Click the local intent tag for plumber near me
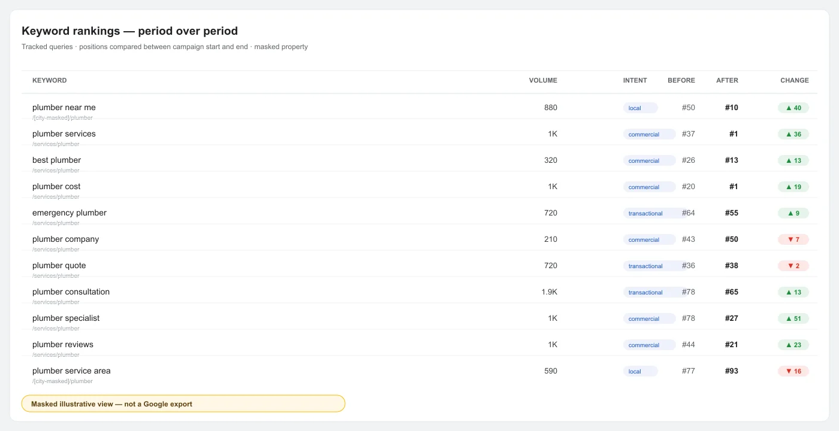The height and width of the screenshot is (431, 839). point(641,108)
